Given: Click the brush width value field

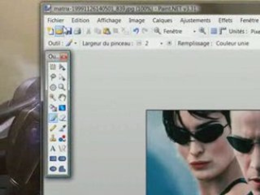Looking at the screenshot, I should pyautogui.click(x=151, y=43).
